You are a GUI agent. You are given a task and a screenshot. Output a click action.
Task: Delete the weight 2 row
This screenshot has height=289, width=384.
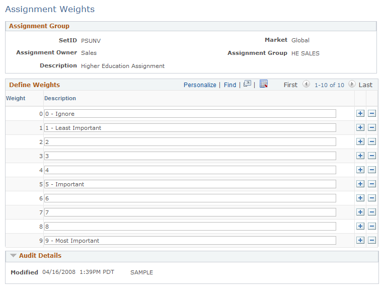(x=372, y=141)
